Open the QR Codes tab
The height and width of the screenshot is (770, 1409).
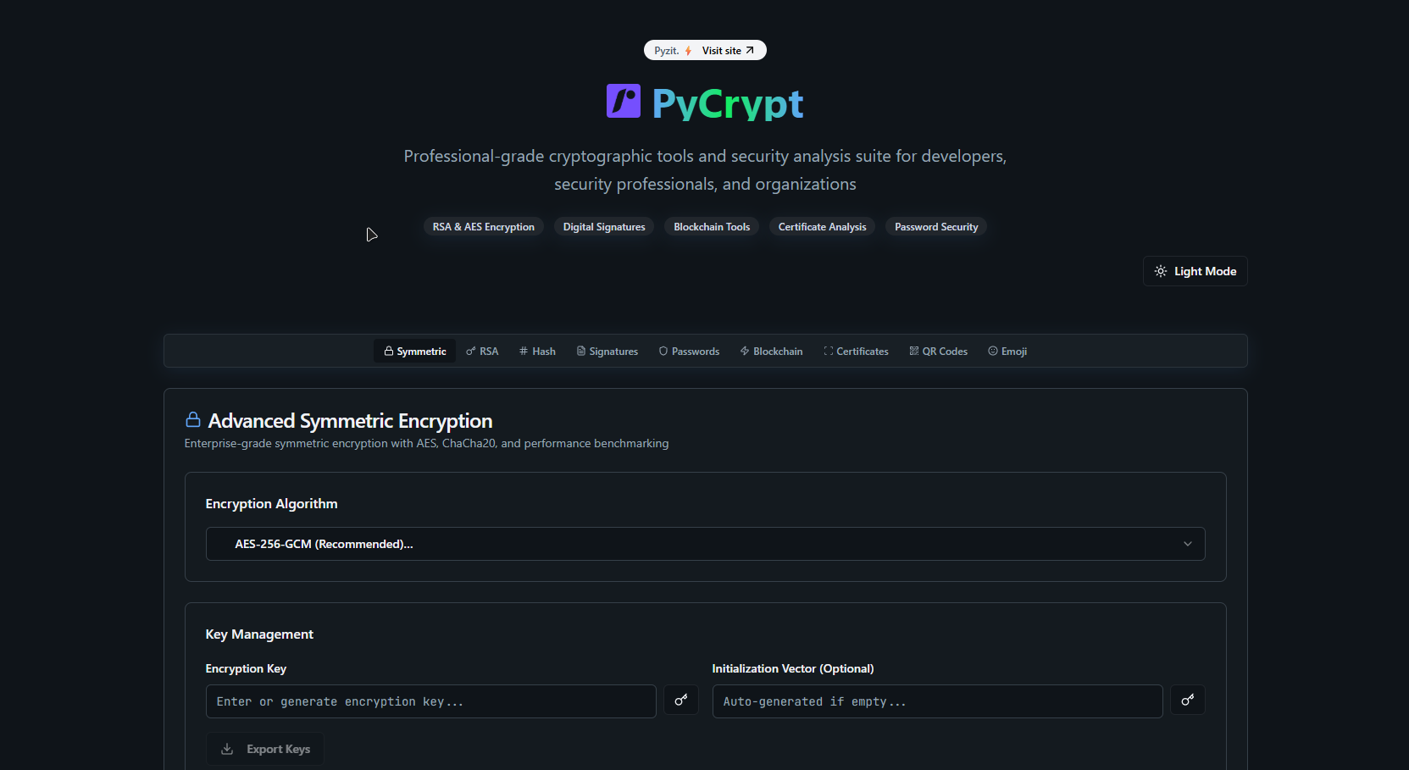coord(938,352)
